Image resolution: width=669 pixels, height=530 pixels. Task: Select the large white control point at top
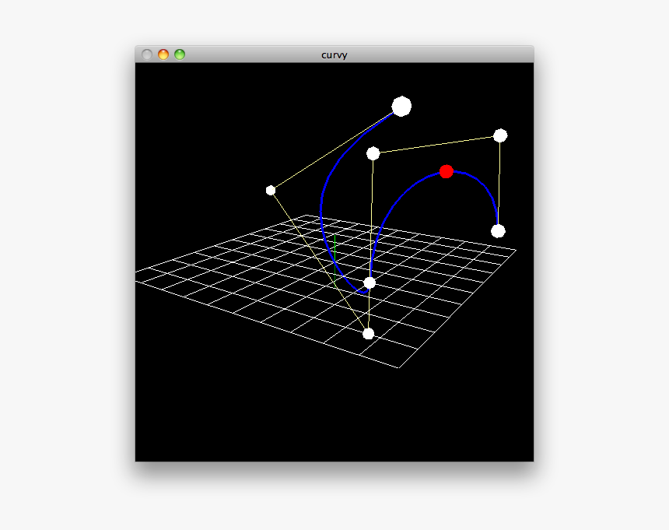pos(401,107)
